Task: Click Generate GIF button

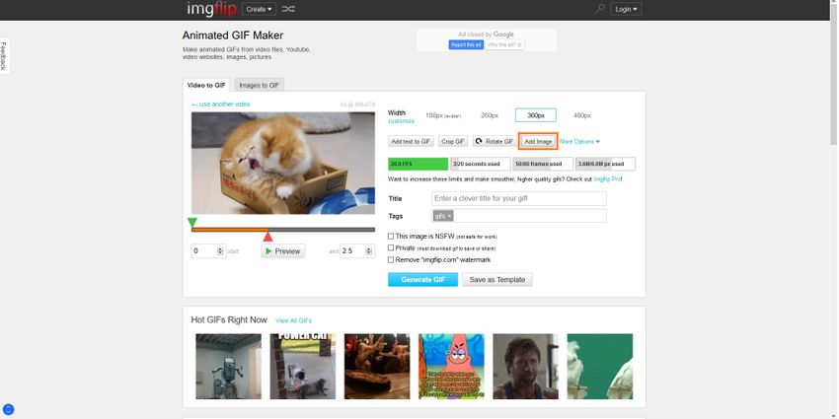Action: click(422, 280)
